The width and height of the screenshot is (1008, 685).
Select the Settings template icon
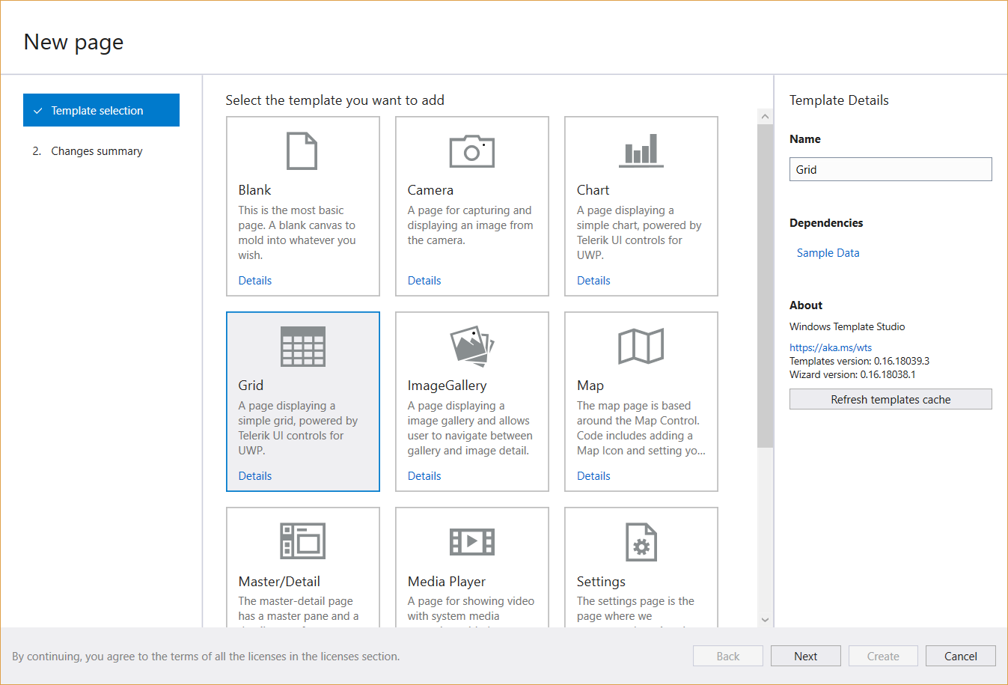[641, 541]
